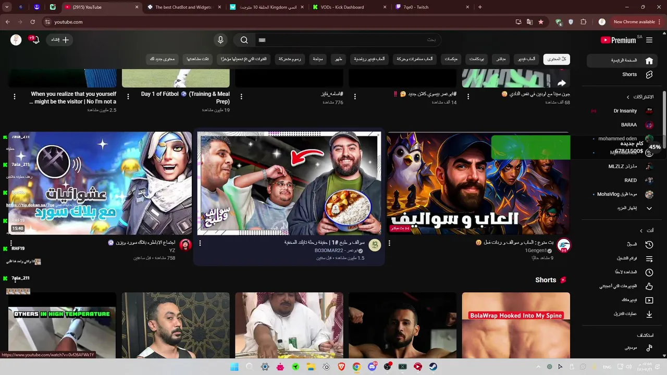The height and width of the screenshot is (375, 667).
Task: Click the voice search microphone icon
Action: point(220,40)
